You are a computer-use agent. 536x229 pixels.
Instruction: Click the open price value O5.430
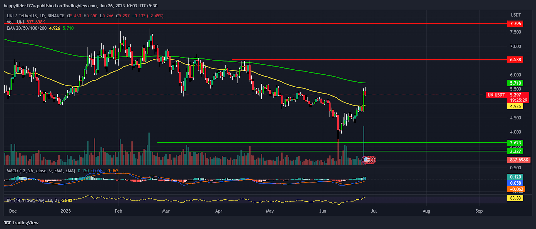74,16
